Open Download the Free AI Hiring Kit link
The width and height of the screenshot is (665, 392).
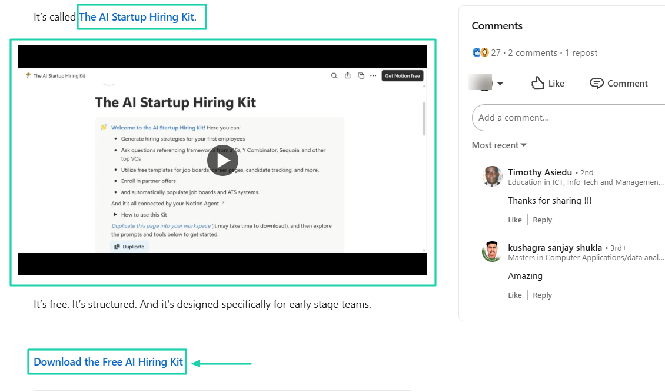108,362
